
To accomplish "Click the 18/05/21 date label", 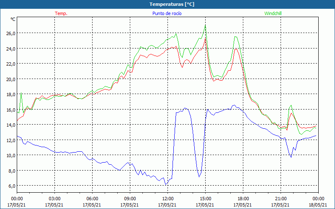I will [x=318, y=205].
